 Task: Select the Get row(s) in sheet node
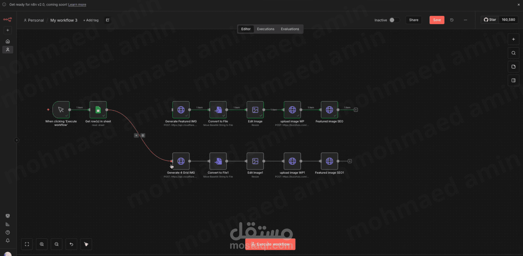click(98, 110)
